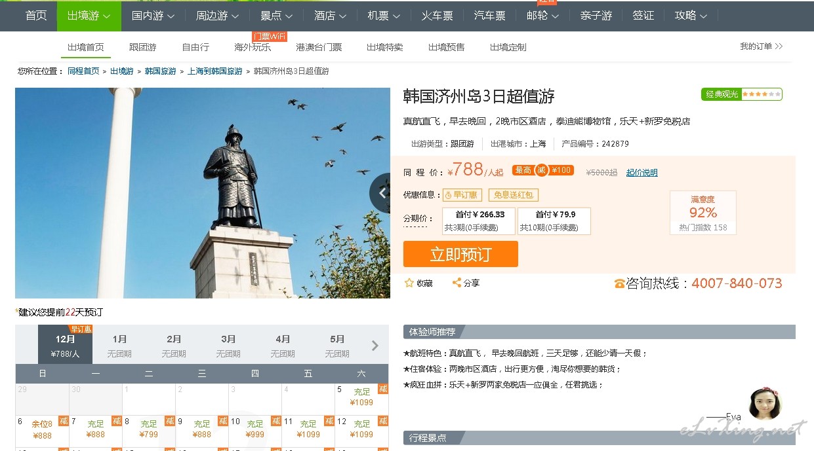Screen dimensions: 814x451
Task: Pick December 5 departure at ¥1099
Action: coord(362,398)
